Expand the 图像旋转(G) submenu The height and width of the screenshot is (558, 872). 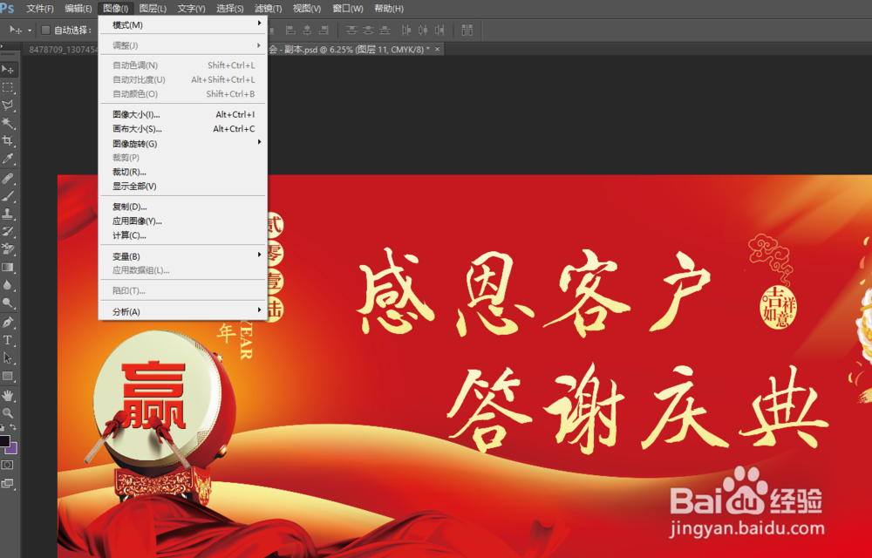(183, 143)
